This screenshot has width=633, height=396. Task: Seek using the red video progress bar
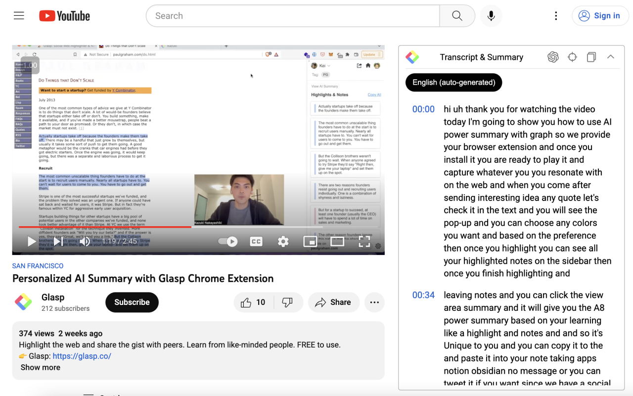pyautogui.click(x=148, y=227)
